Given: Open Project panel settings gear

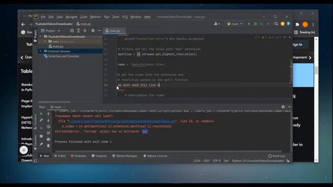Looking at the screenshot, I should coord(93,31).
